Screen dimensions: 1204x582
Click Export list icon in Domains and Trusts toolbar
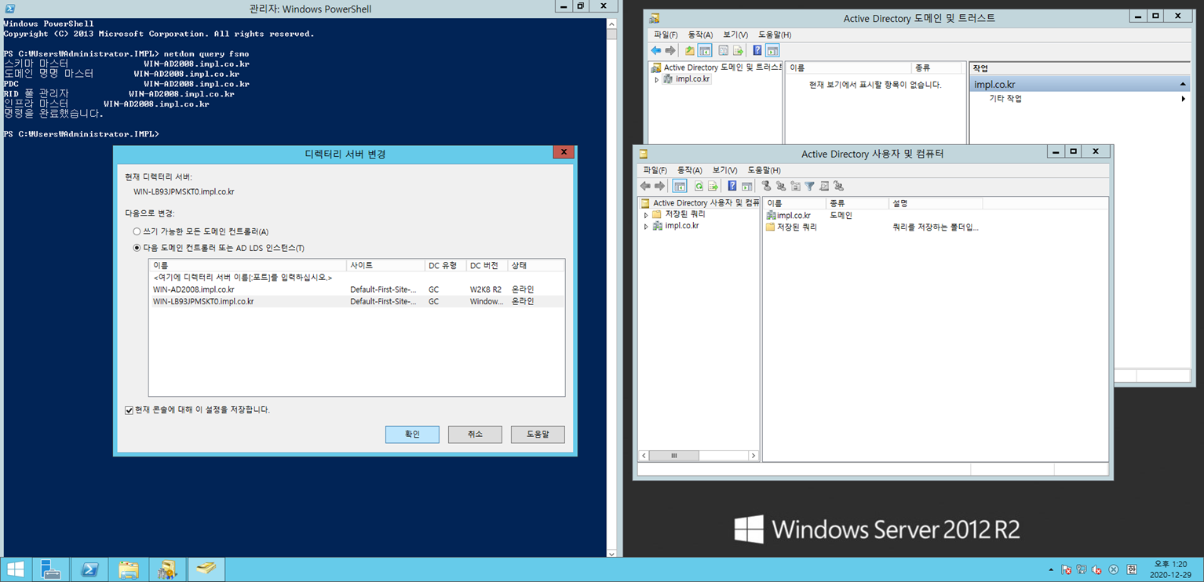[738, 51]
